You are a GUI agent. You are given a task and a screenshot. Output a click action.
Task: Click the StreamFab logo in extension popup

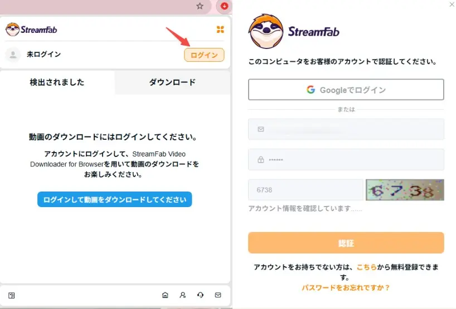tap(31, 30)
